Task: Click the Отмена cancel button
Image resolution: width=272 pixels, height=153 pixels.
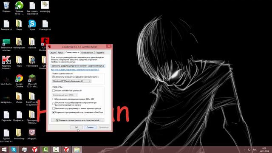Action: (x=90, y=127)
